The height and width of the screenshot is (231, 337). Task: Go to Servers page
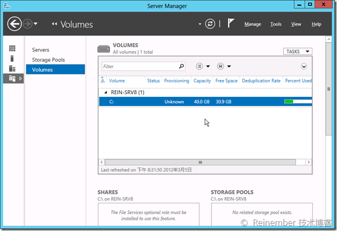tap(40, 50)
